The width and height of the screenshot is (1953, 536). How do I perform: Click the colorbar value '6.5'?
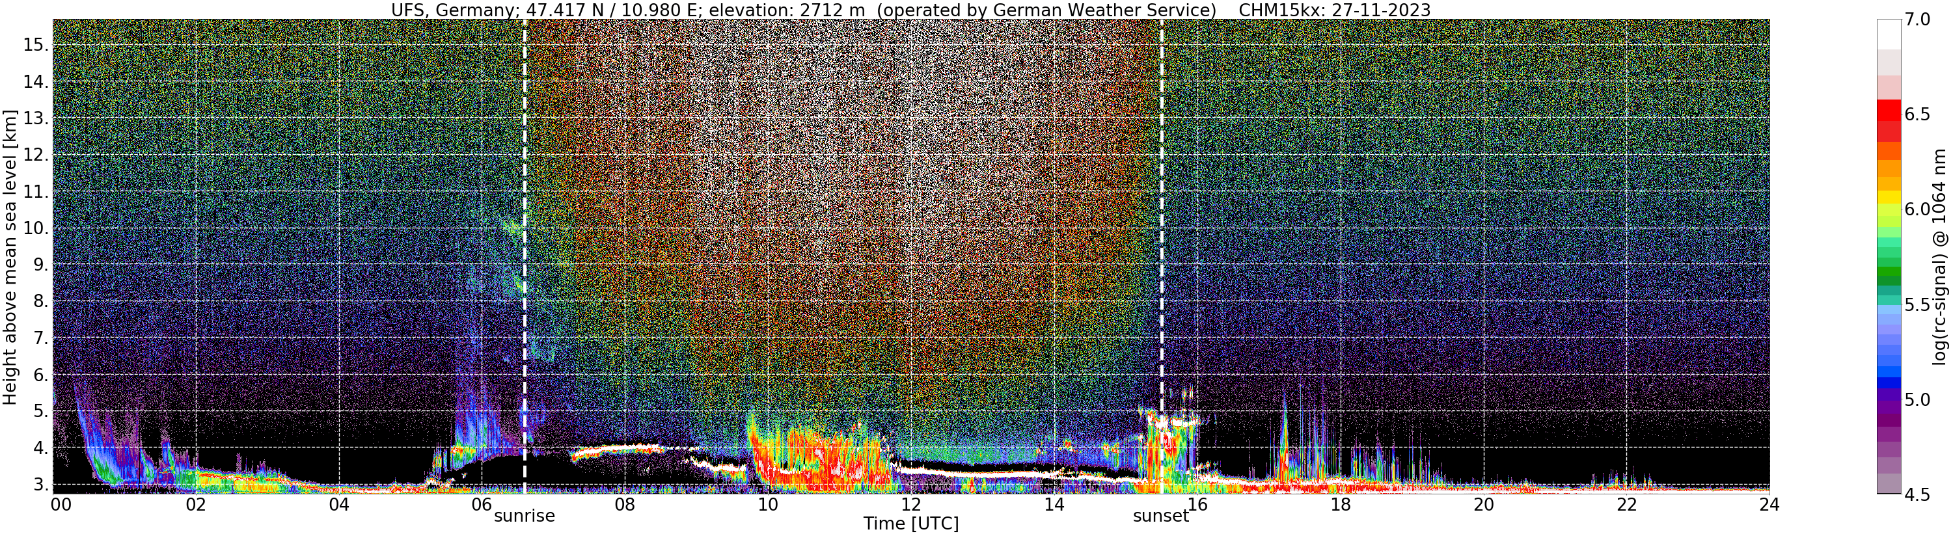1917,114
